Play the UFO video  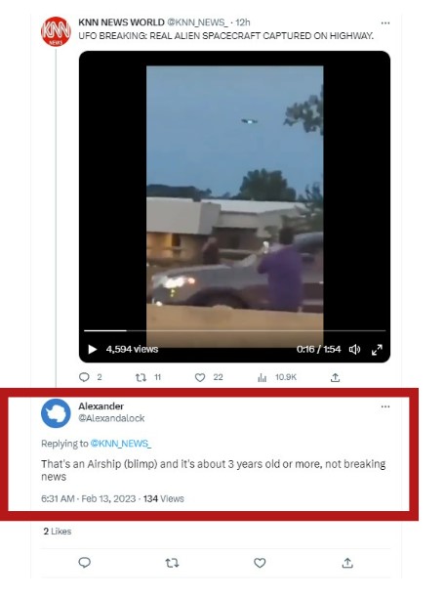pos(92,349)
